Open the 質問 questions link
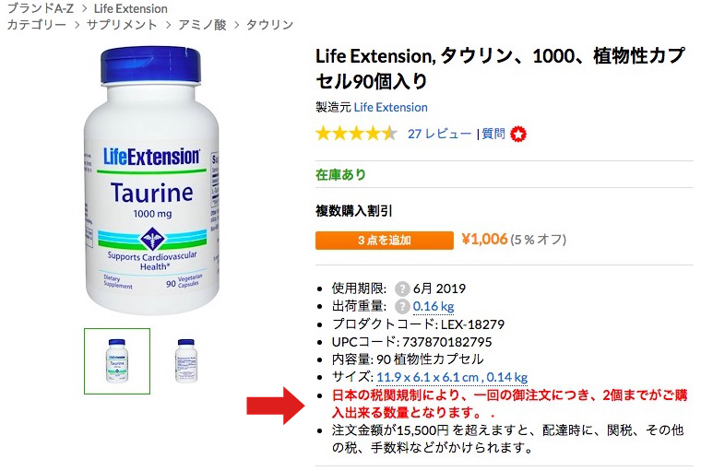The width and height of the screenshot is (701, 471). pos(493,134)
